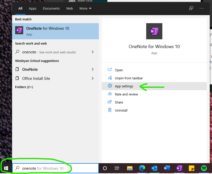
Task: Open App settings via the gear icon
Action: (x=110, y=86)
